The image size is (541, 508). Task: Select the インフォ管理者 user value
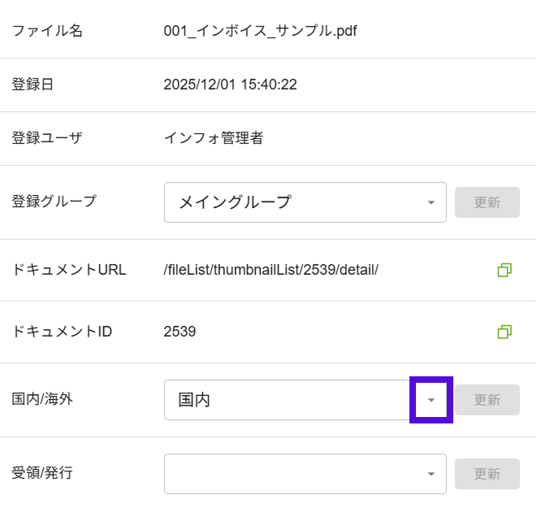(x=213, y=138)
